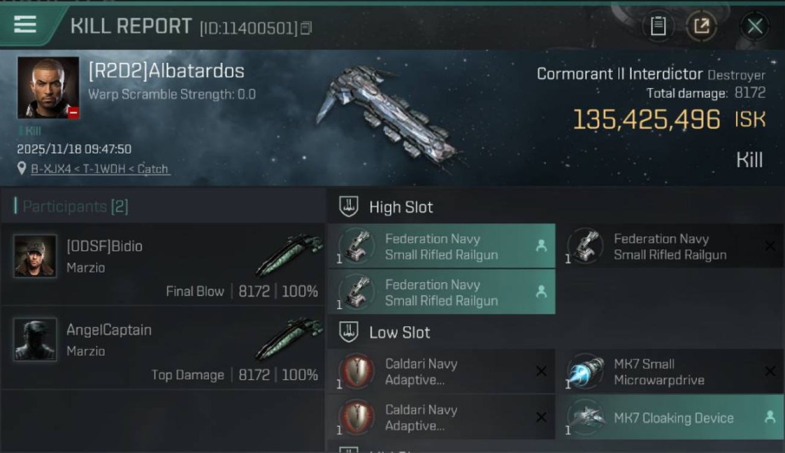Close the kill report window

pyautogui.click(x=755, y=26)
